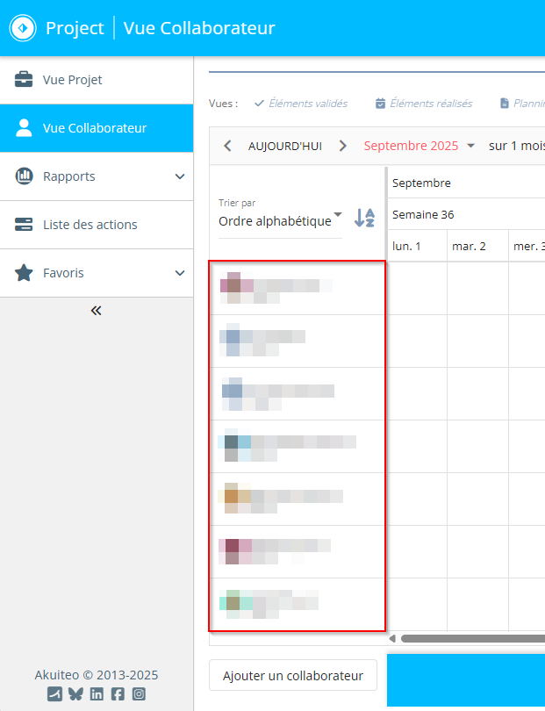Open Vue Projet in sidebar
Screen dimensions: 545x711
tap(73, 80)
